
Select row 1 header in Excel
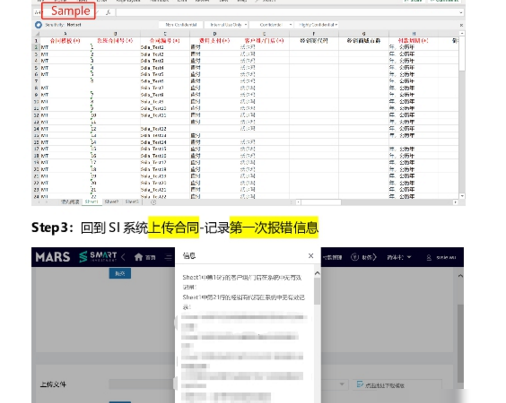click(36, 41)
